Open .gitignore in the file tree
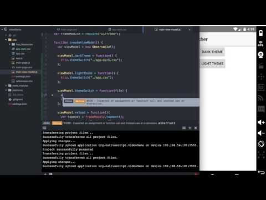 pos(16,99)
